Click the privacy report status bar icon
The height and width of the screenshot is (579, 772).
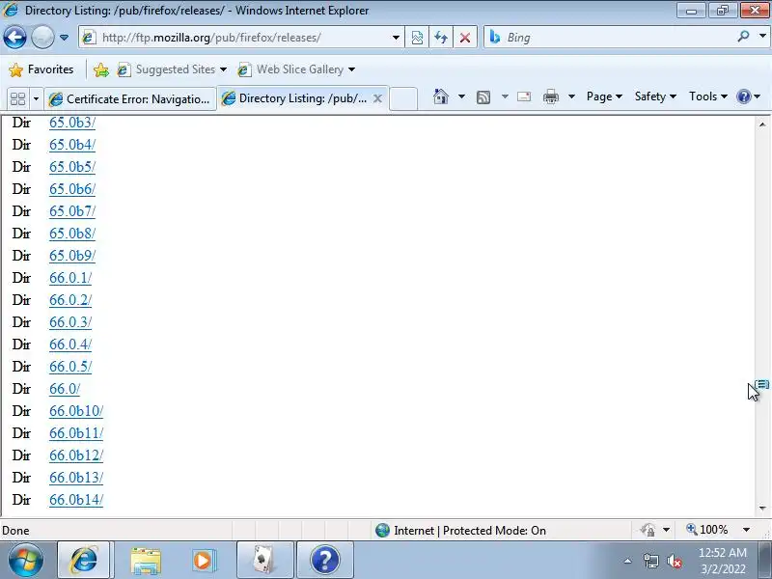[648, 530]
